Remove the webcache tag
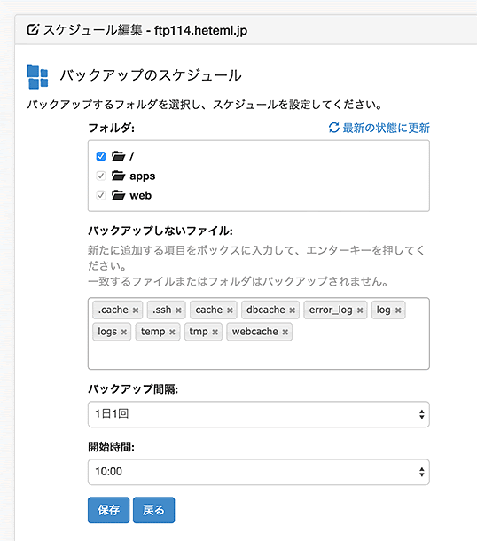 [x=285, y=332]
